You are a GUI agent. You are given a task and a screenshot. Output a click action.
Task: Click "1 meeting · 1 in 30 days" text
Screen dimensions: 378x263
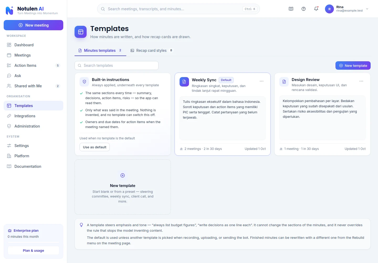point(301,149)
